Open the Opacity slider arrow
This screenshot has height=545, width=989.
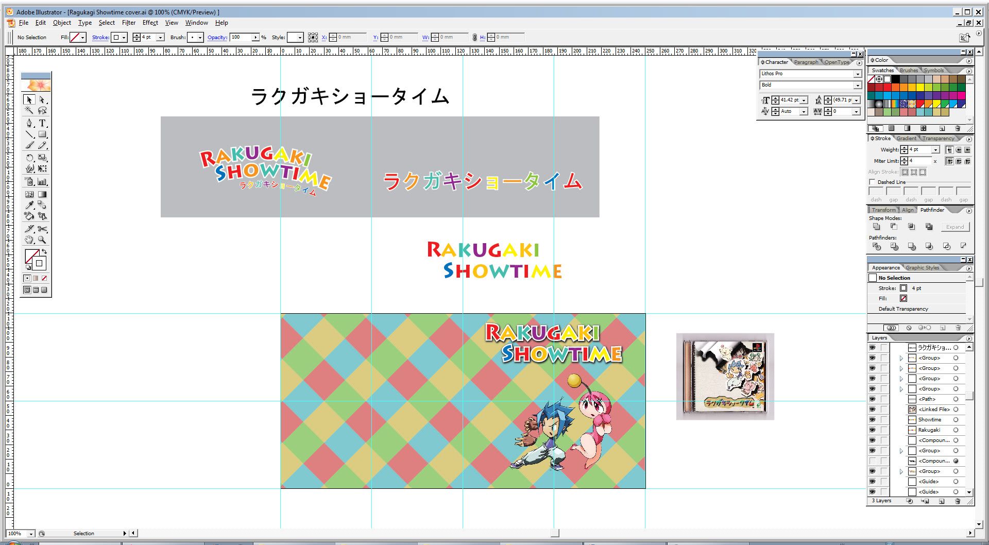pos(255,38)
